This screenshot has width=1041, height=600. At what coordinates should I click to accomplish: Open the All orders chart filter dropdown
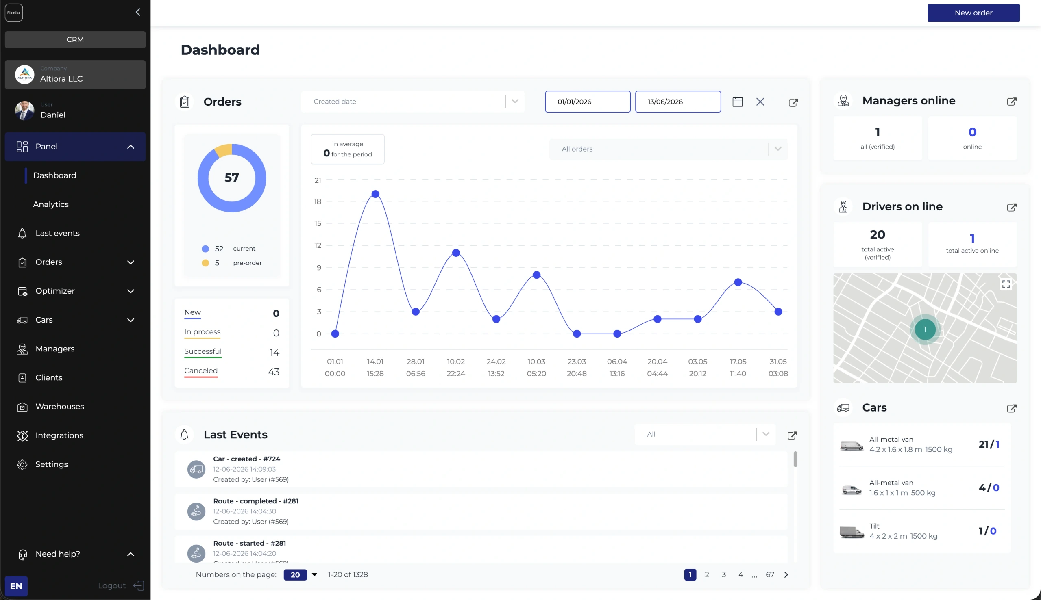[x=668, y=149]
